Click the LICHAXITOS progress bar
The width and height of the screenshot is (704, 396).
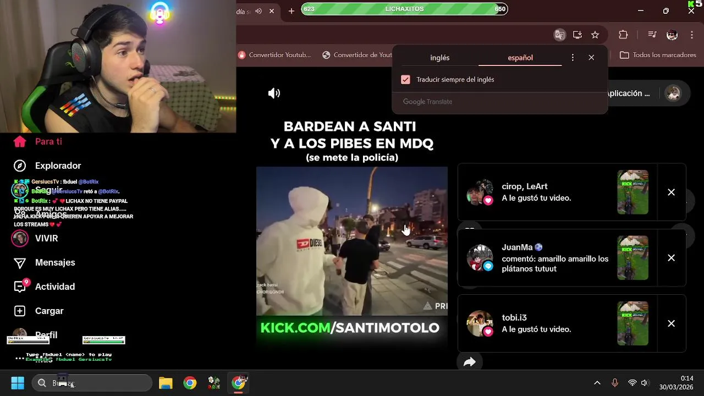pos(404,9)
